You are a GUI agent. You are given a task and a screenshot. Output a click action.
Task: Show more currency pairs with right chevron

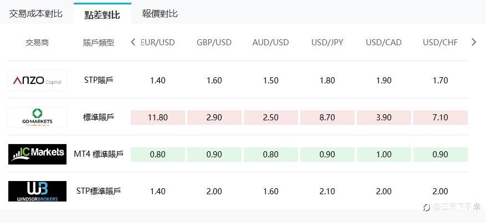point(474,42)
